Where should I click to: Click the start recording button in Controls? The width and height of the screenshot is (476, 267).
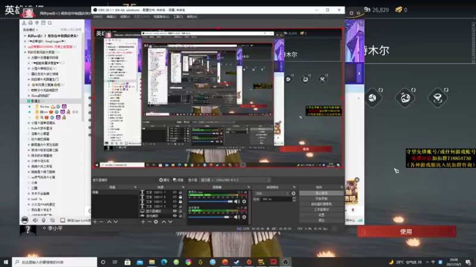click(321, 199)
